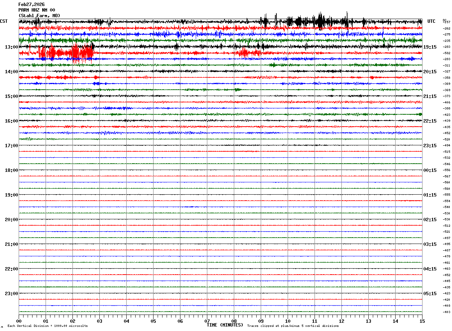Click the 'Each Vertical Division = 1000.00 microvolts' note
This screenshot has height=331, width=452.
point(47,326)
